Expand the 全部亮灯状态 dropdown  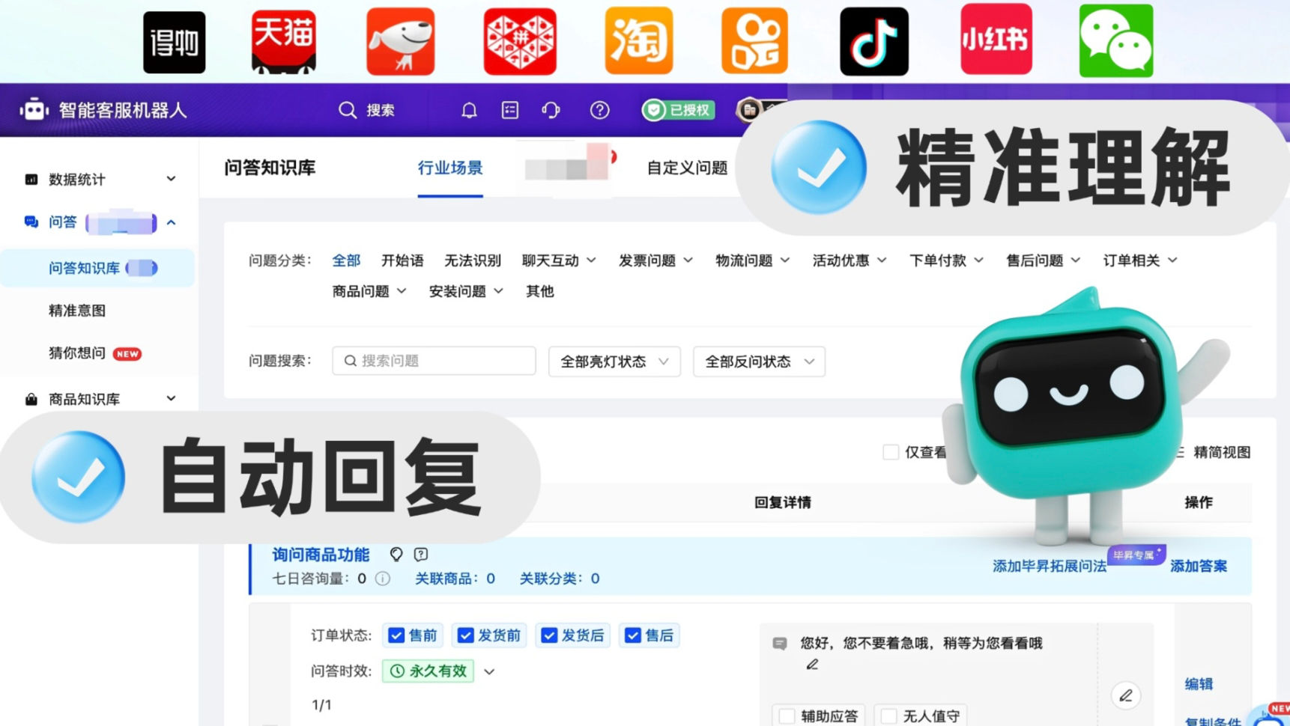point(614,362)
